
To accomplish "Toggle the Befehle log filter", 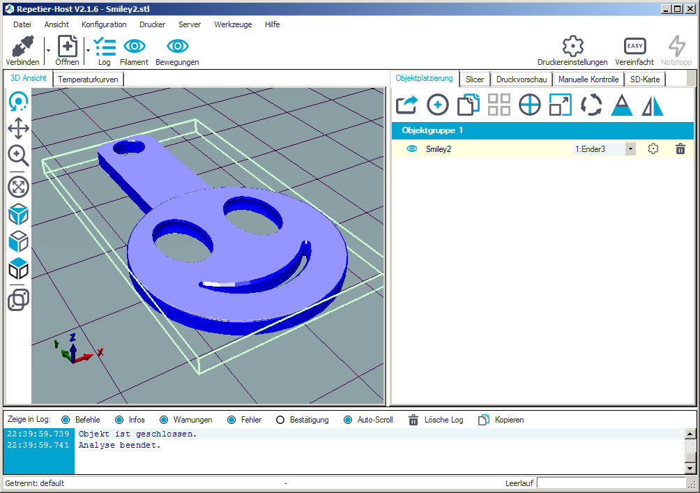I will pyautogui.click(x=66, y=420).
